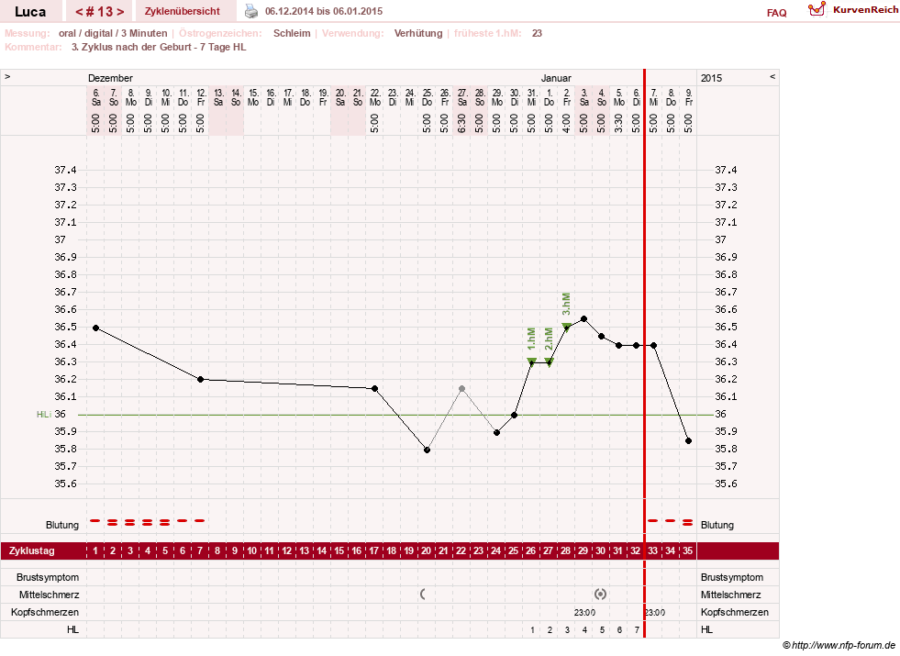Screen dimensions: 900x656
Task: Click the date range 06.12.2014 bis 06.01.2015
Action: [x=324, y=12]
